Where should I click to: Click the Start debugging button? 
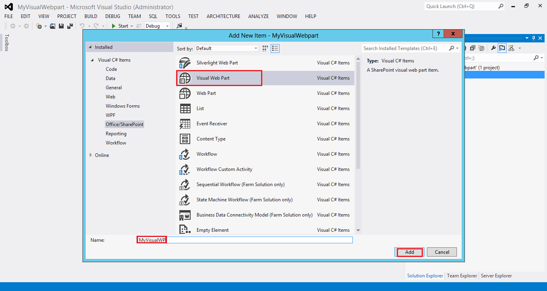click(x=120, y=26)
